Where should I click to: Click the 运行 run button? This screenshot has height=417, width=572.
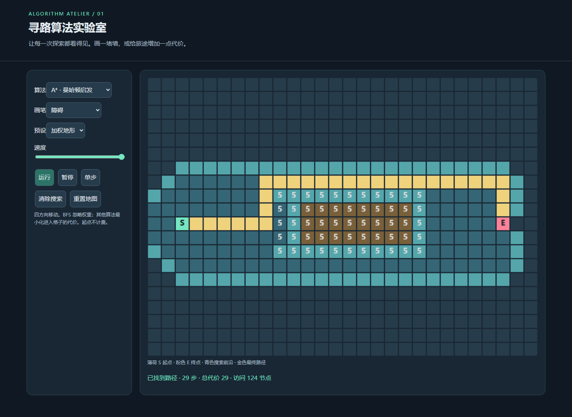click(44, 178)
